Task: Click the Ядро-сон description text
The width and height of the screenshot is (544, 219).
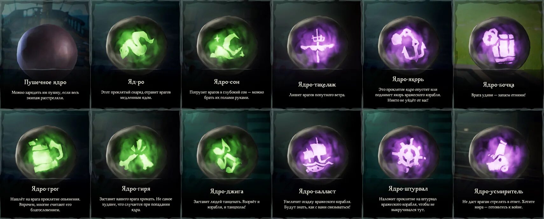Action: (227, 95)
